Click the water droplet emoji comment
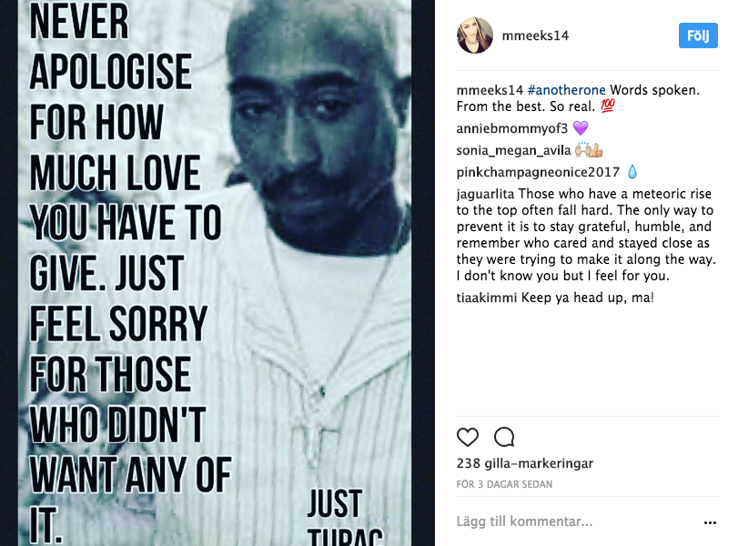738x546 pixels. (x=632, y=172)
